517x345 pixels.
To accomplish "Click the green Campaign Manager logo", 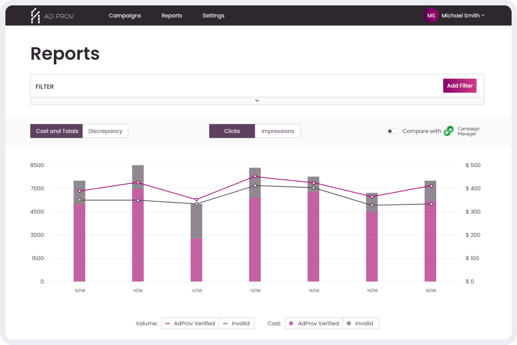I will 448,131.
